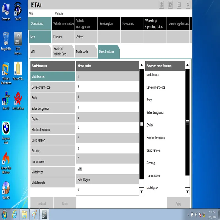220x220 pixels.
Task: Select the ISTA taskbar button
Action: click(44, 215)
